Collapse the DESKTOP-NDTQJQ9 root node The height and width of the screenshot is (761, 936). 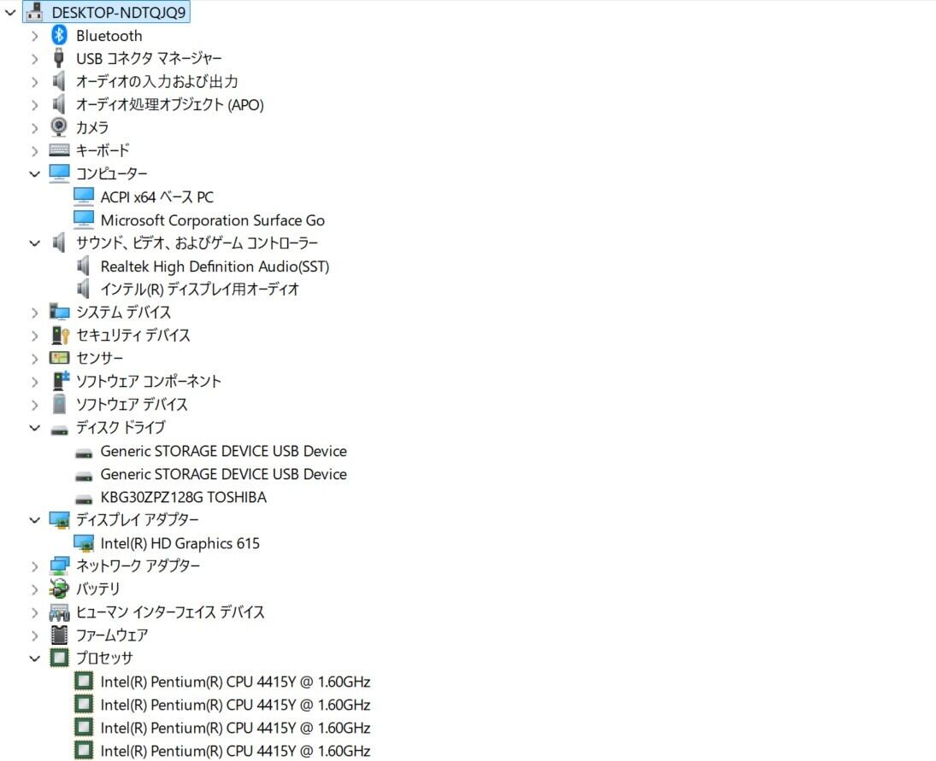(x=10, y=12)
